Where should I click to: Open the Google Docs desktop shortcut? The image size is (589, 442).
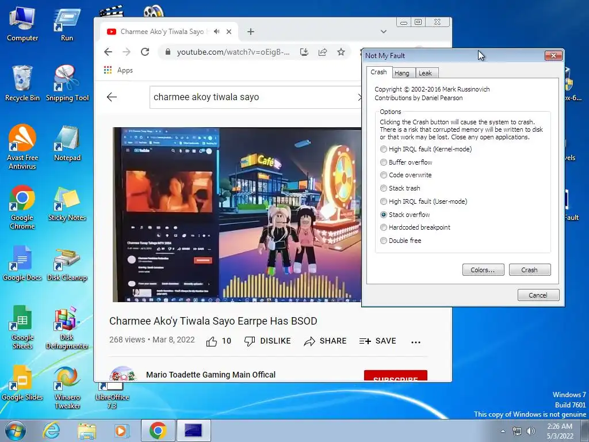pos(22,262)
